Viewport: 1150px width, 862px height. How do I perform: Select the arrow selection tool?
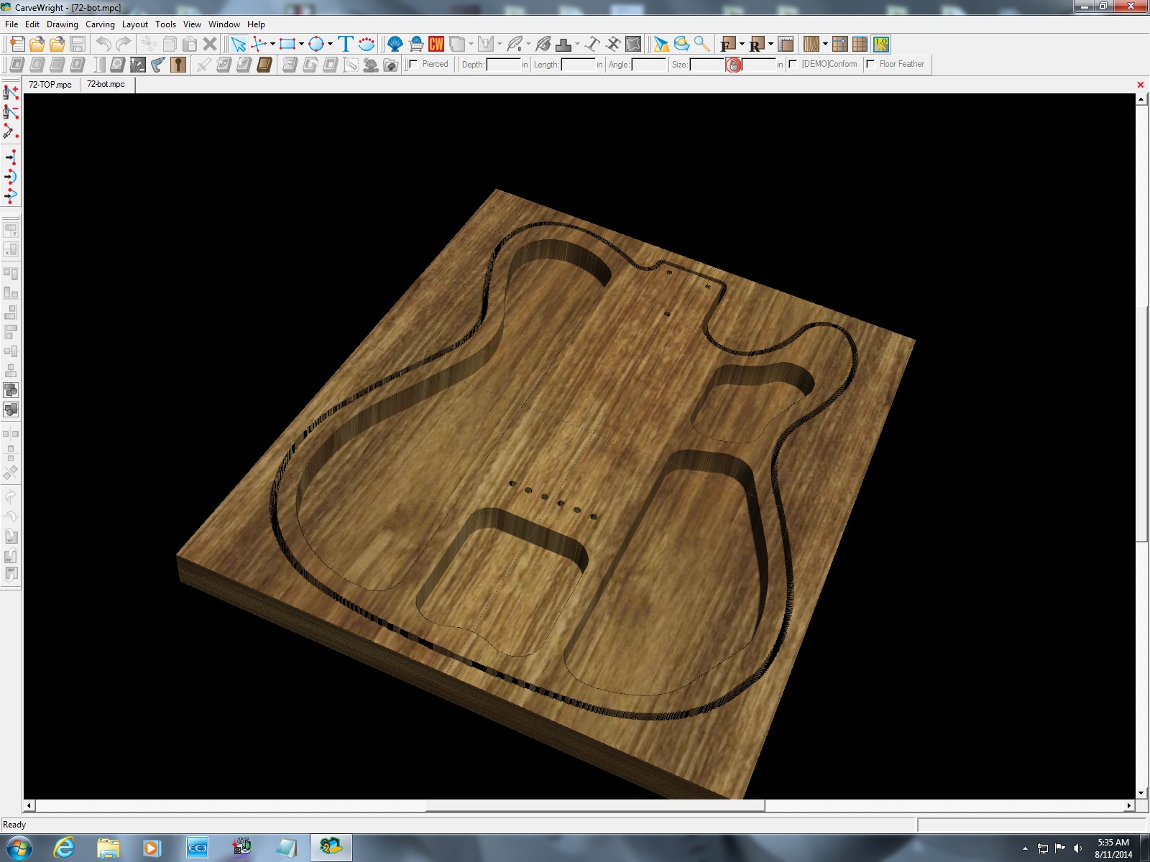pyautogui.click(x=238, y=45)
